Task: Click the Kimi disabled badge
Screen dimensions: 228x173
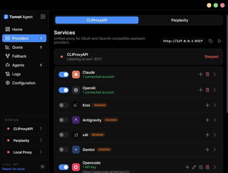Action: 100,105
